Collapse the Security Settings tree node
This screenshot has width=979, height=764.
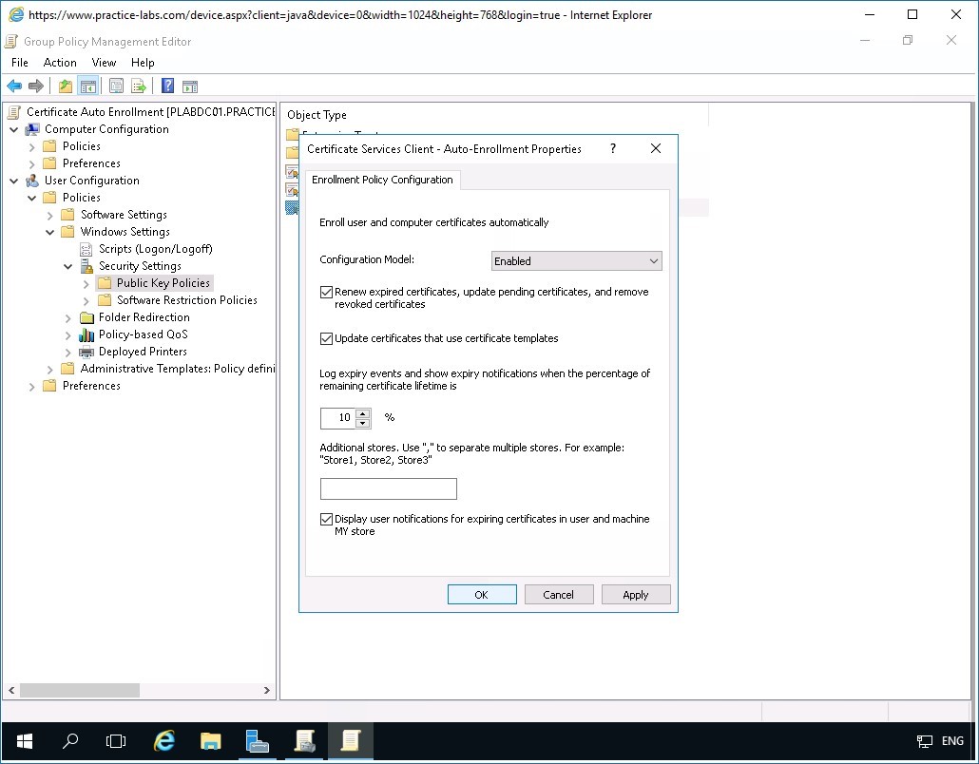(x=67, y=265)
